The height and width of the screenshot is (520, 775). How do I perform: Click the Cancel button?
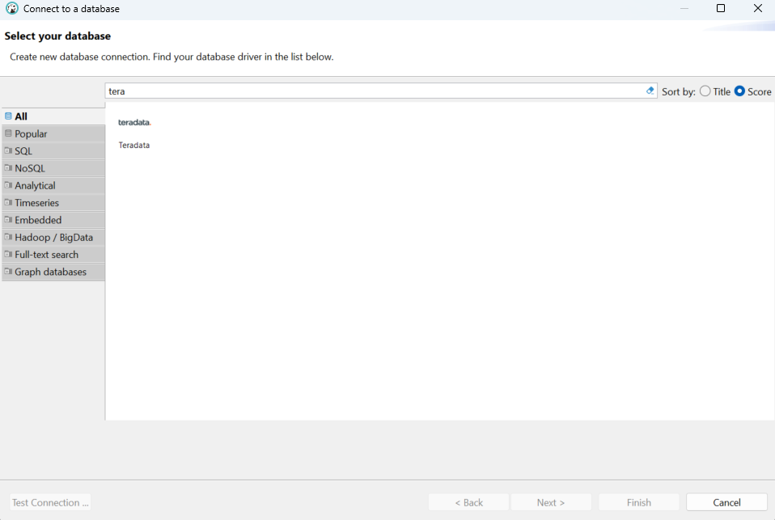(x=726, y=502)
